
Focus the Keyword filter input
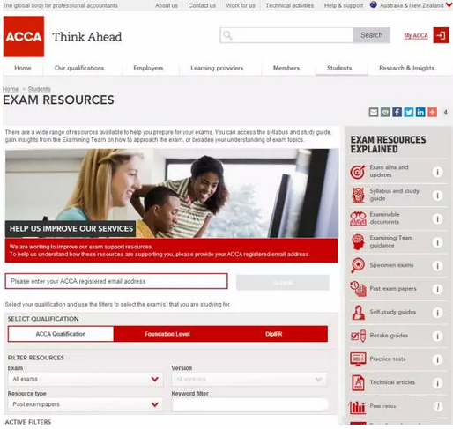click(x=249, y=404)
